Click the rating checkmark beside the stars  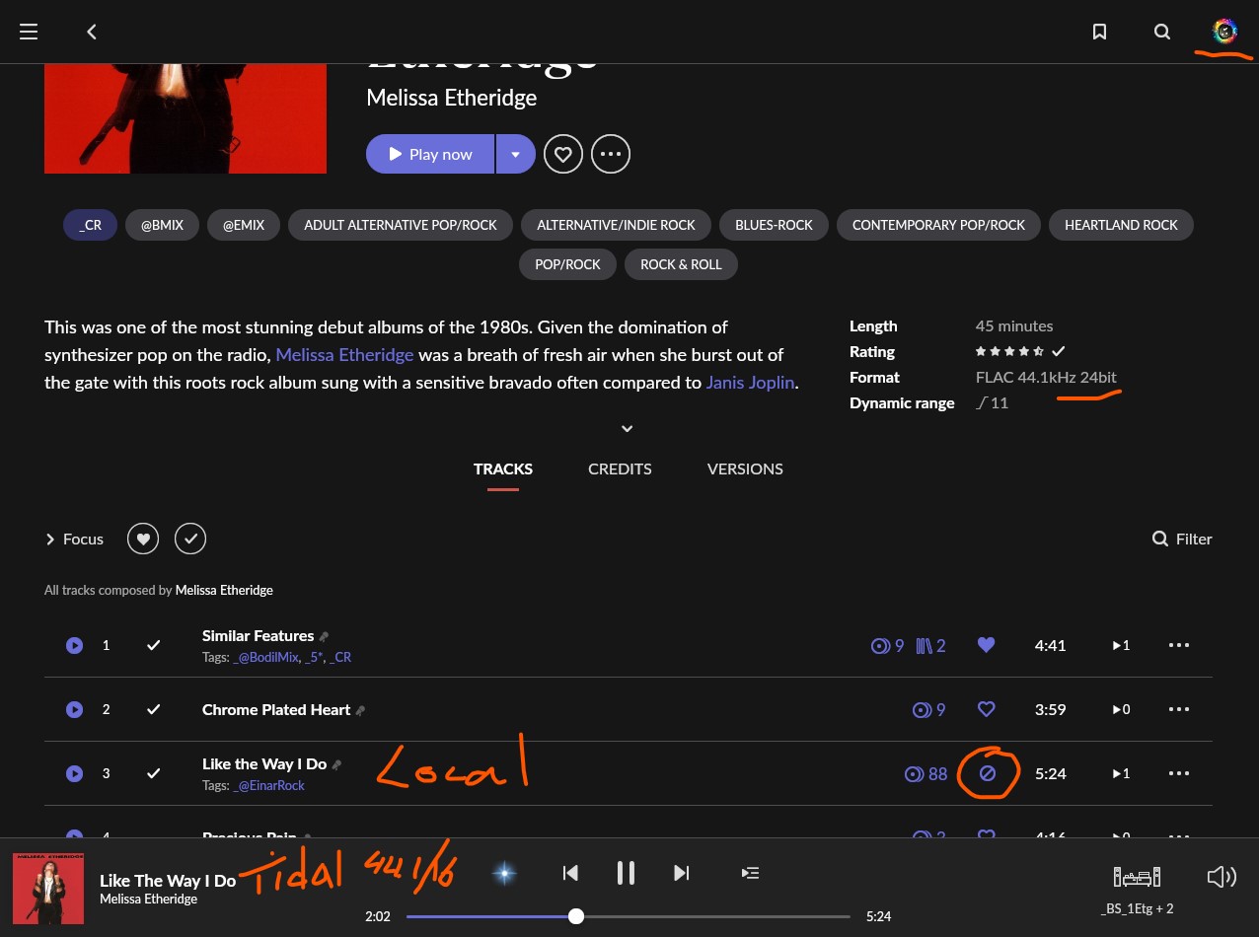click(x=1059, y=351)
